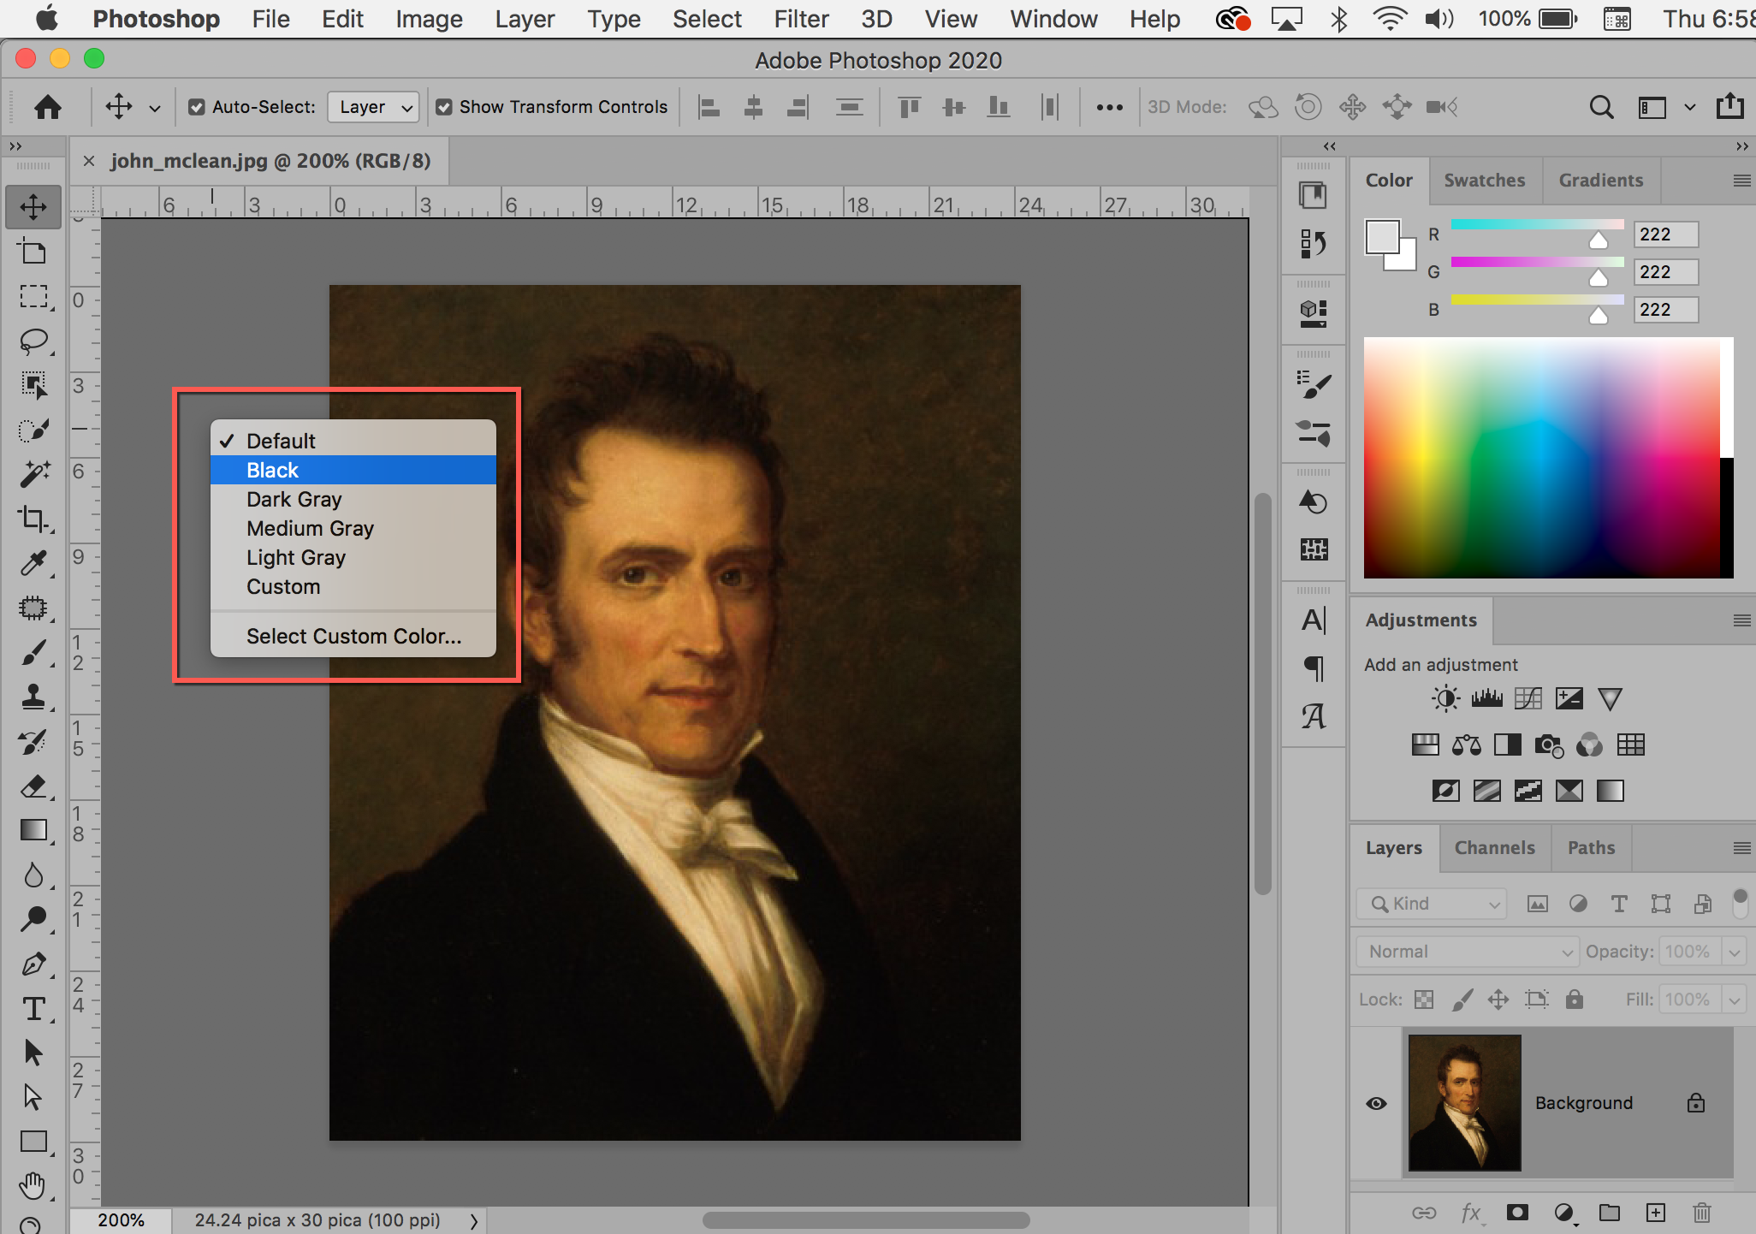This screenshot has width=1756, height=1234.
Task: Select the Clone Stamp tool
Action: click(x=33, y=697)
